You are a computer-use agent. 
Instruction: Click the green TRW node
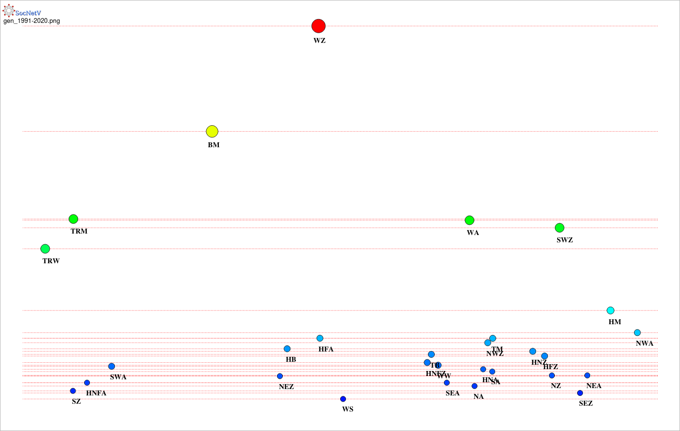coord(45,249)
